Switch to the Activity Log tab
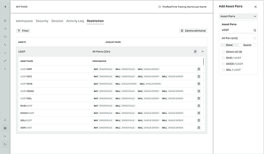This screenshot has height=154, width=264. tap(75, 21)
